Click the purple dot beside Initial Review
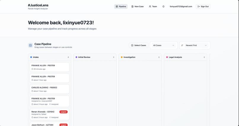Screen dimensions: 239x126 (x=77, y=57)
